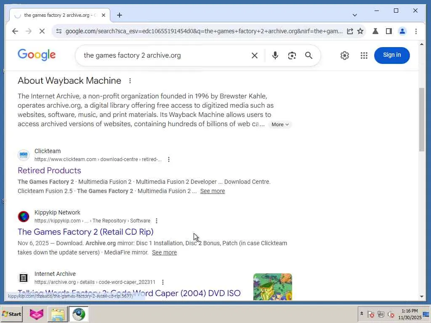Expand the tab search dropdown
431x323 pixels.
[354, 15]
